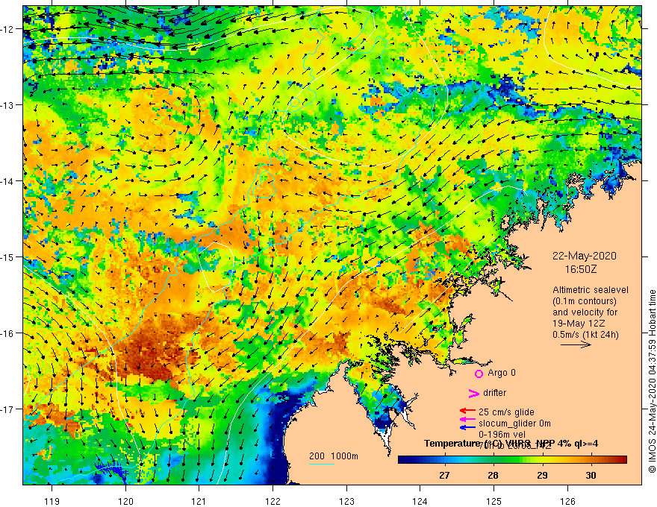
Task: Click the 200 1000m depth label
Action: tap(334, 456)
